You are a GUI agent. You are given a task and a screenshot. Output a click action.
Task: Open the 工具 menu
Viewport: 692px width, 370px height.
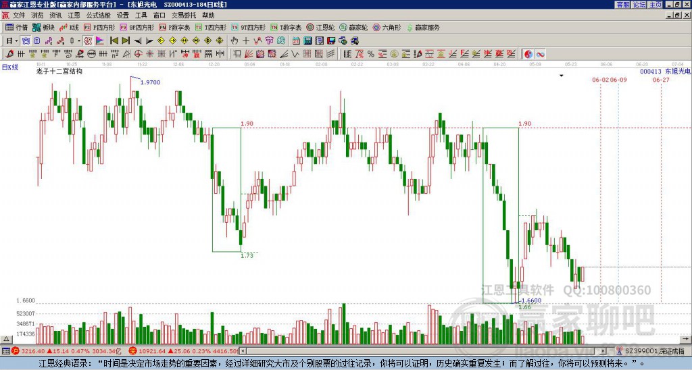pos(141,16)
